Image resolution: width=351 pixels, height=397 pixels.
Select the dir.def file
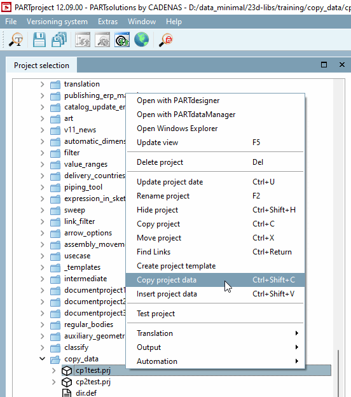click(x=86, y=393)
